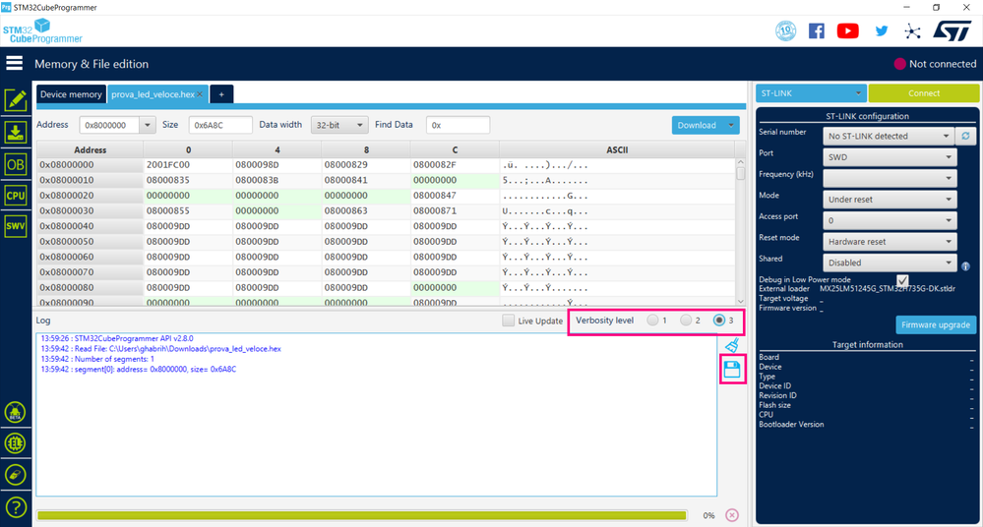Open the hamburger main menu
Image resolution: width=983 pixels, height=527 pixels.
tap(15, 63)
